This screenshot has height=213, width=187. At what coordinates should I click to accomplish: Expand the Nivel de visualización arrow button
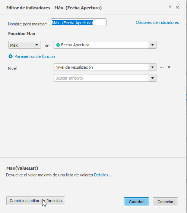point(153,67)
